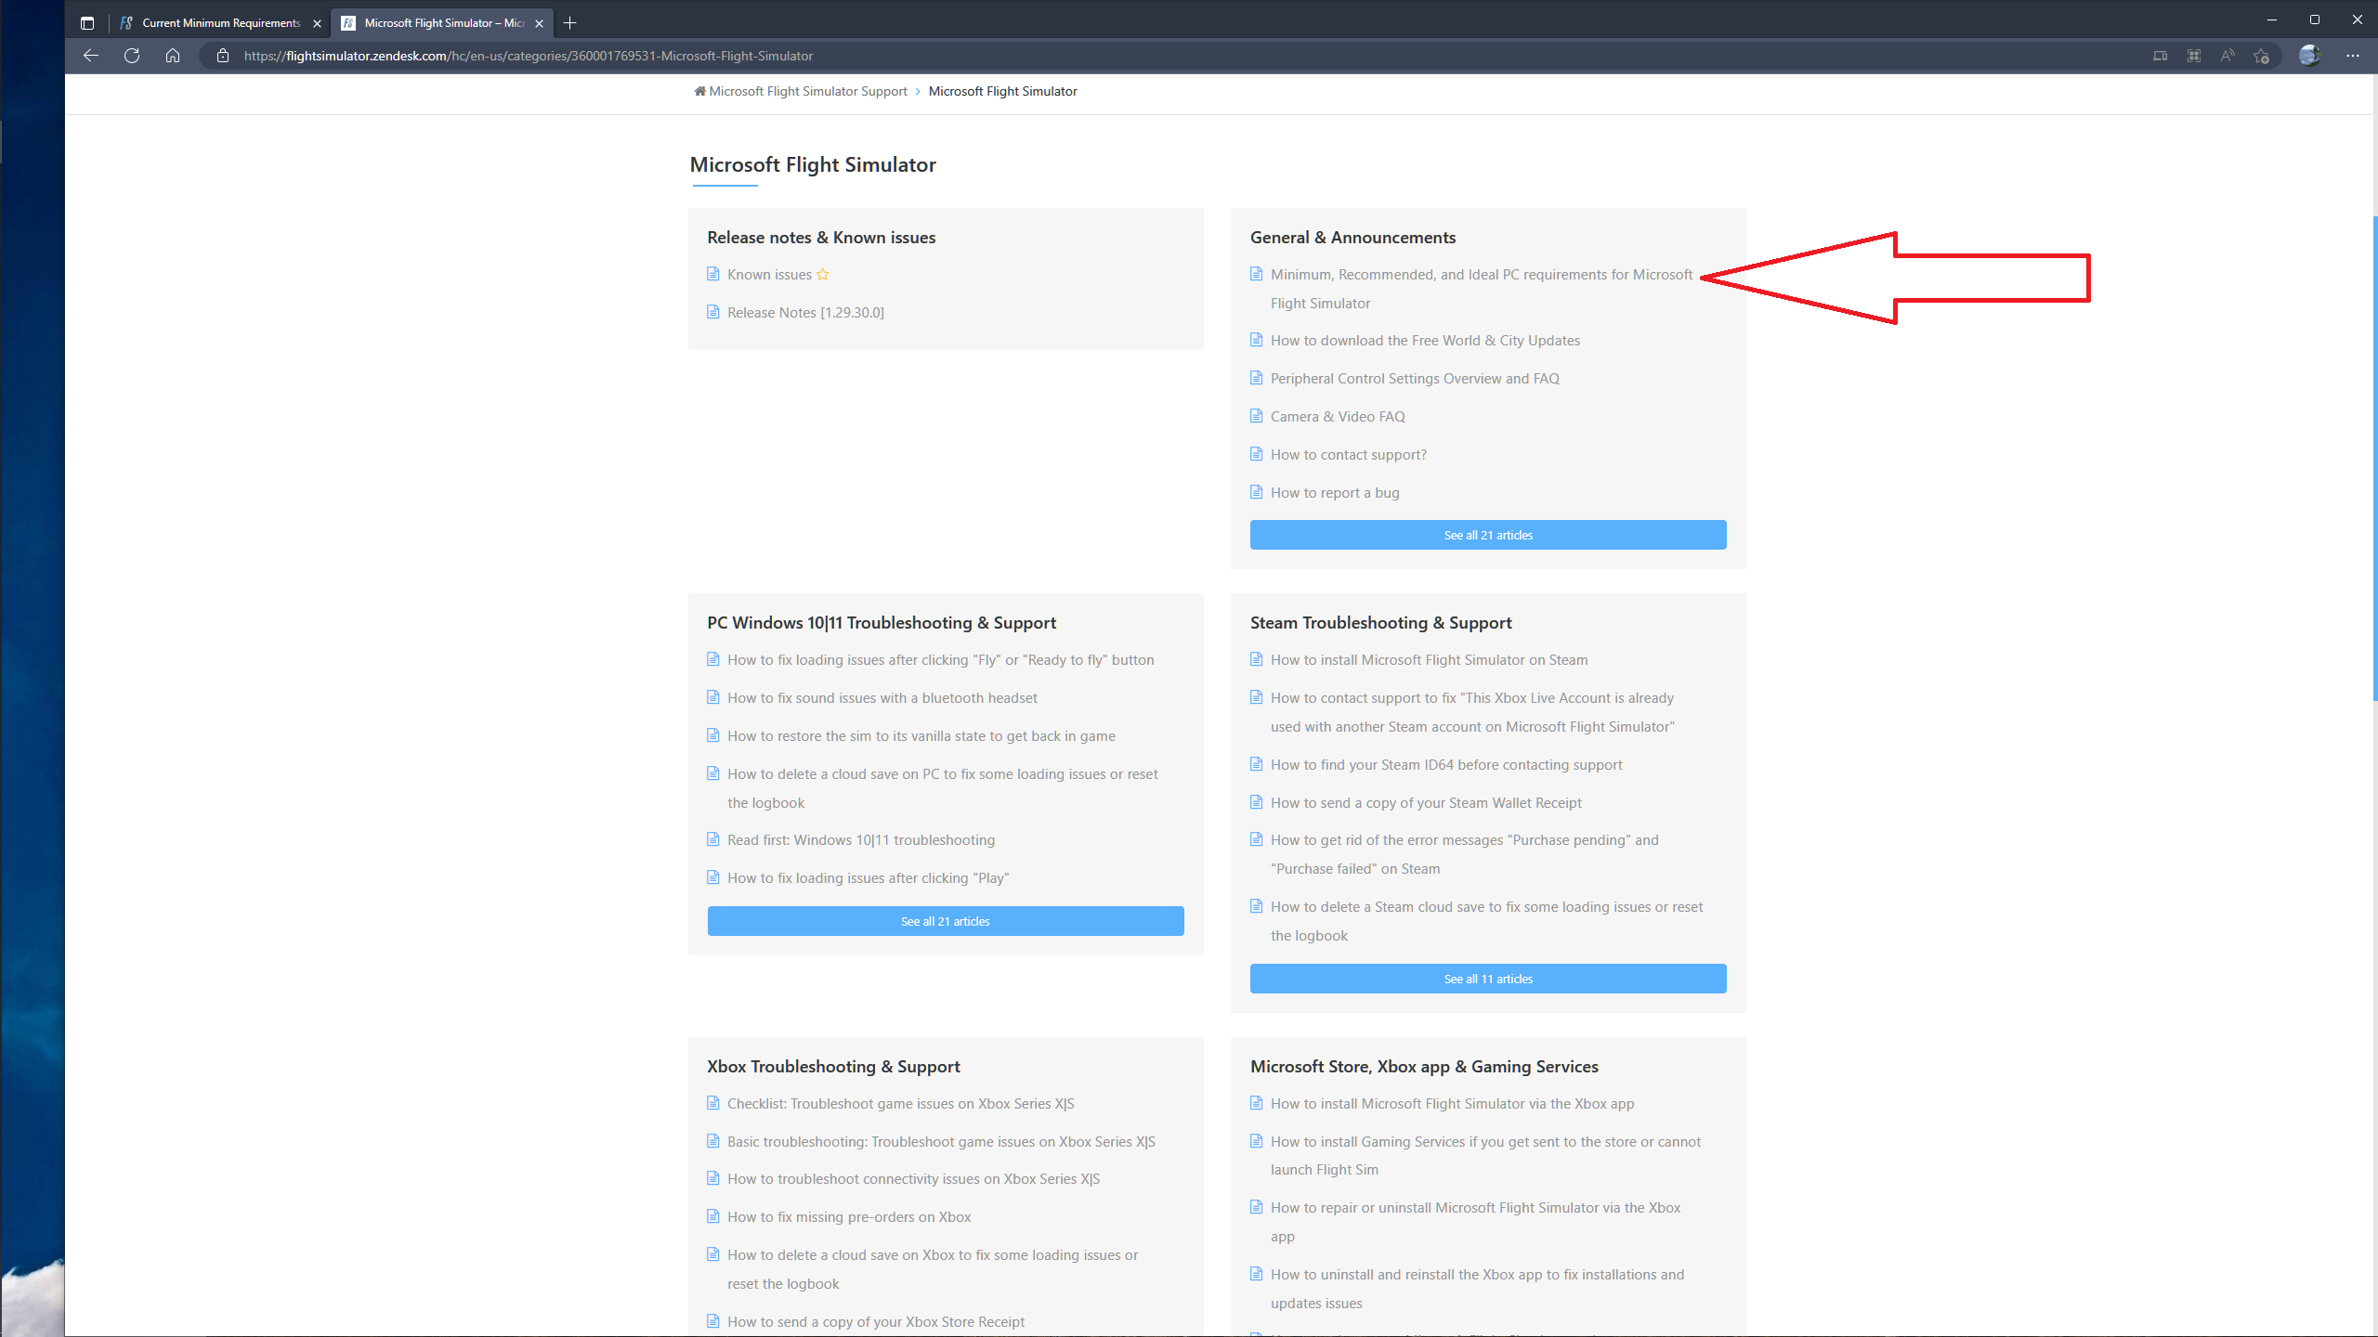
Task: Open Minimum, Recommended, and Ideal PC requirements article
Action: (x=1481, y=275)
